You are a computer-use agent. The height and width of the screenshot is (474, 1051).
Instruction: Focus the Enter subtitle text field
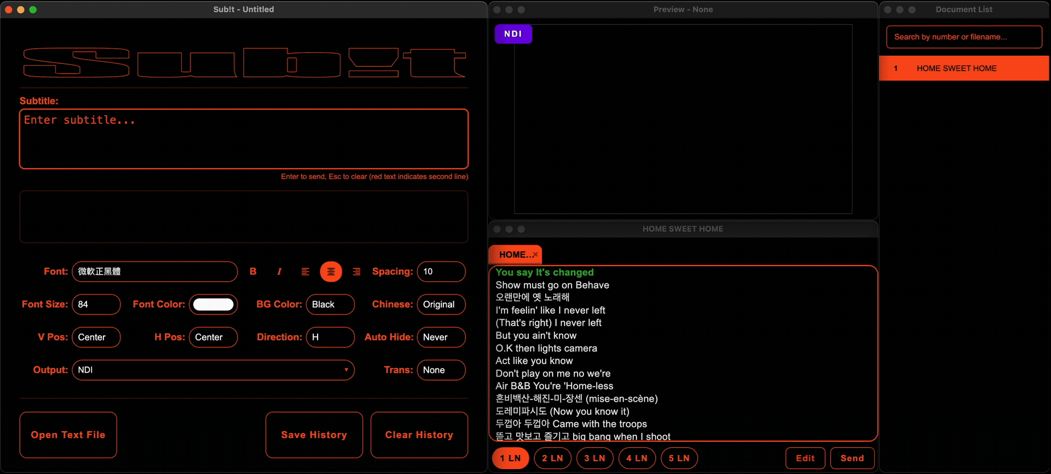click(244, 139)
